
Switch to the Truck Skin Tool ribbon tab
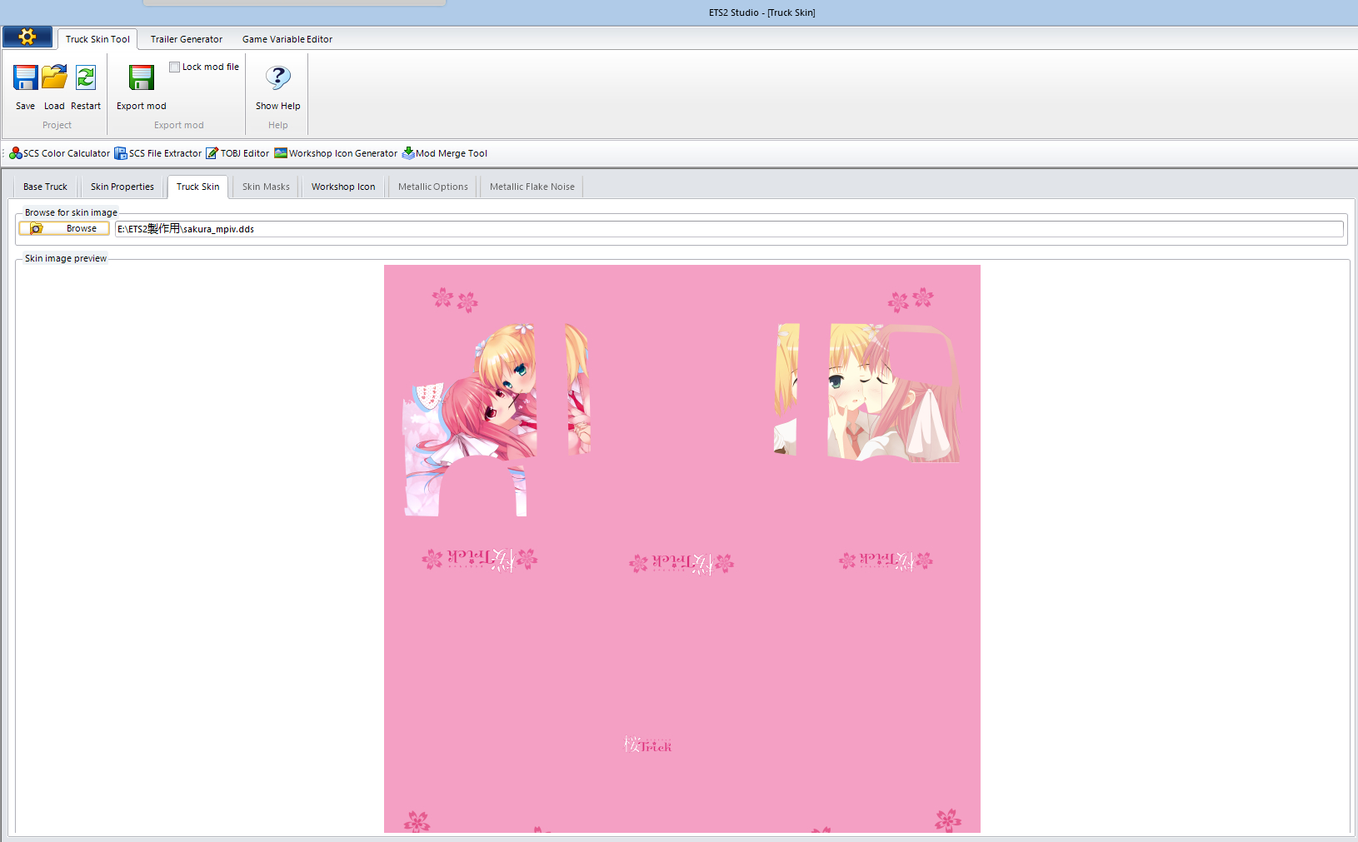97,39
